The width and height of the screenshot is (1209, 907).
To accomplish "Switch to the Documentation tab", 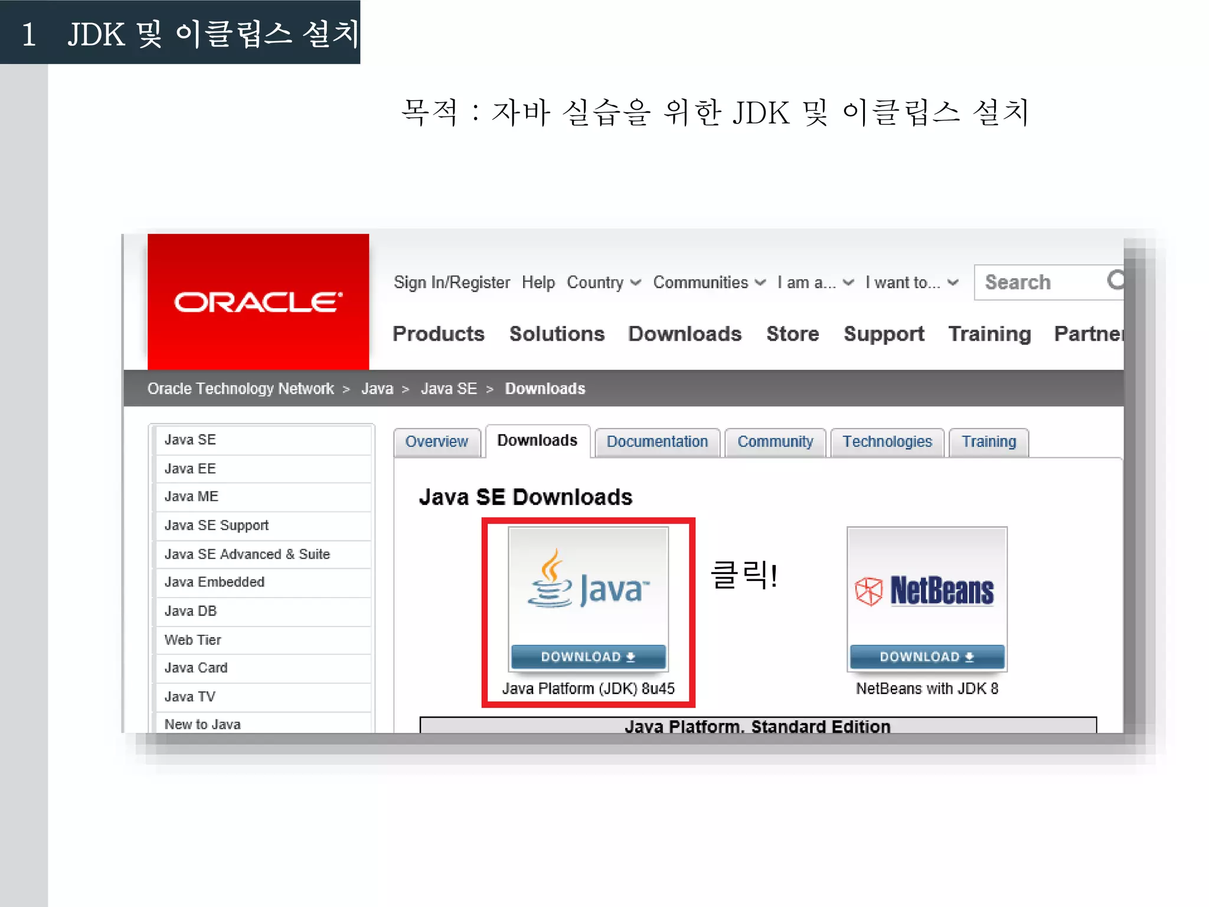I will [657, 442].
